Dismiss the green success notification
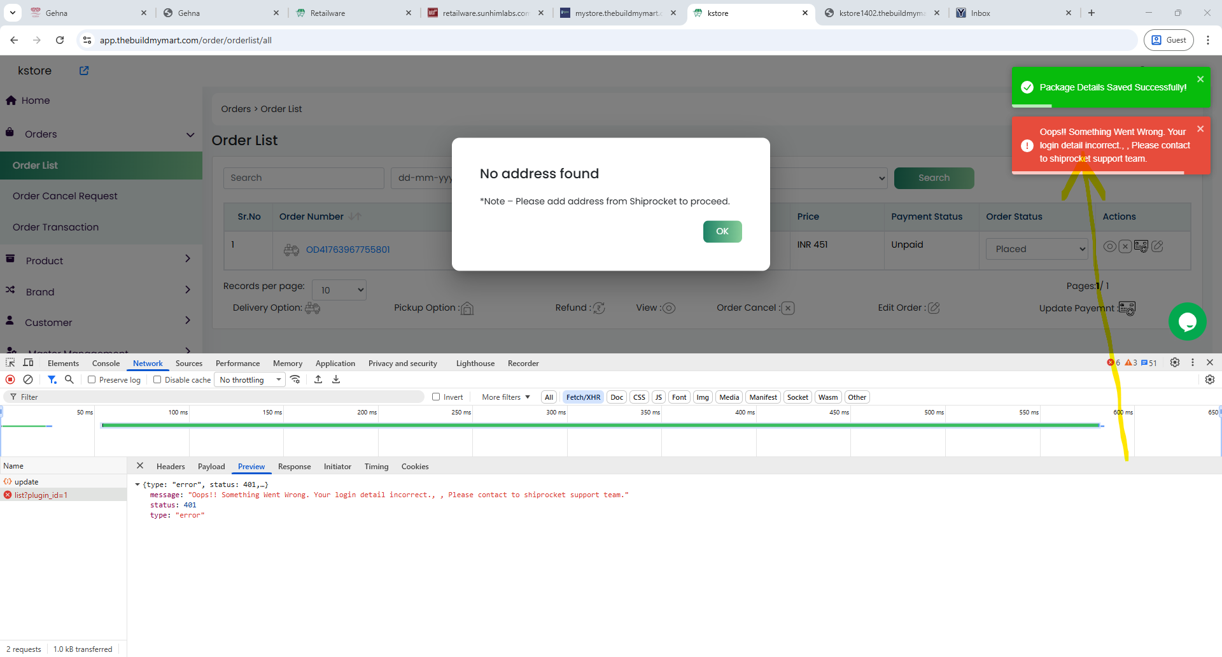The height and width of the screenshot is (657, 1222). 1200,79
